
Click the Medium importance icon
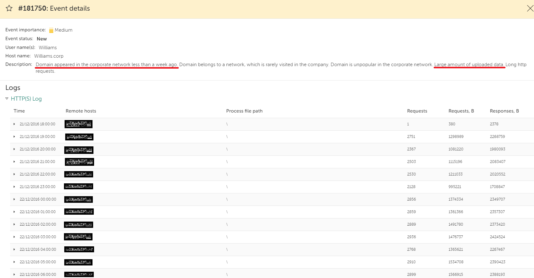pos(51,30)
